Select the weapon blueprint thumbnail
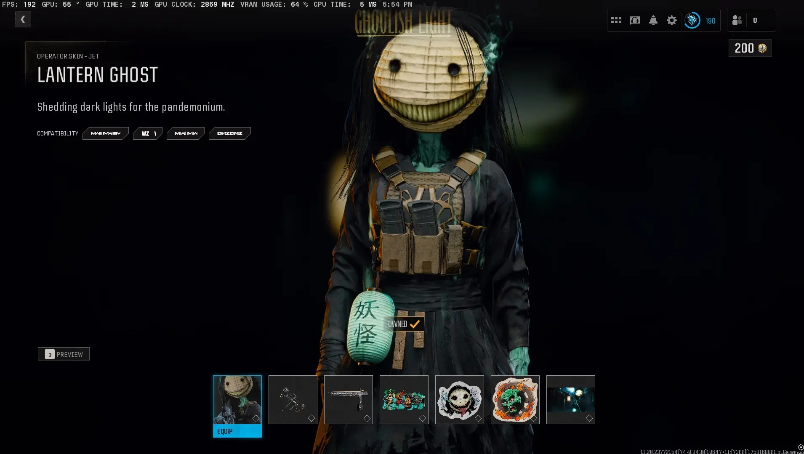The height and width of the screenshot is (454, 804). point(349,400)
